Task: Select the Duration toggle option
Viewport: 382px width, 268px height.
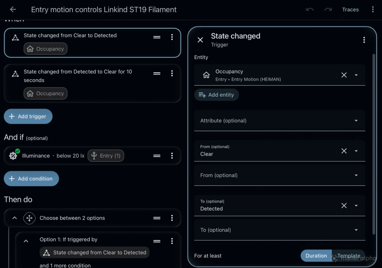Action: (316, 255)
